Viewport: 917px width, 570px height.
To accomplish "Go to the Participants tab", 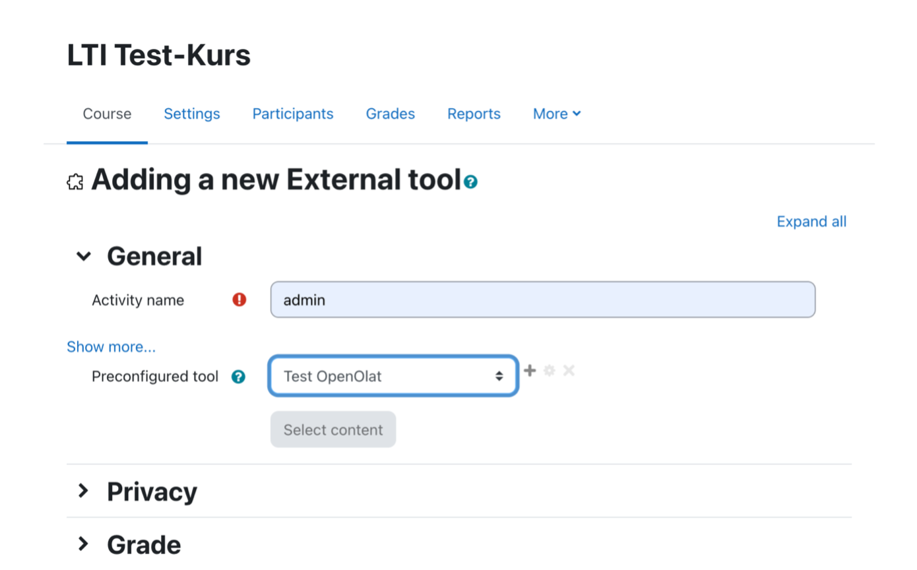I will coord(293,113).
